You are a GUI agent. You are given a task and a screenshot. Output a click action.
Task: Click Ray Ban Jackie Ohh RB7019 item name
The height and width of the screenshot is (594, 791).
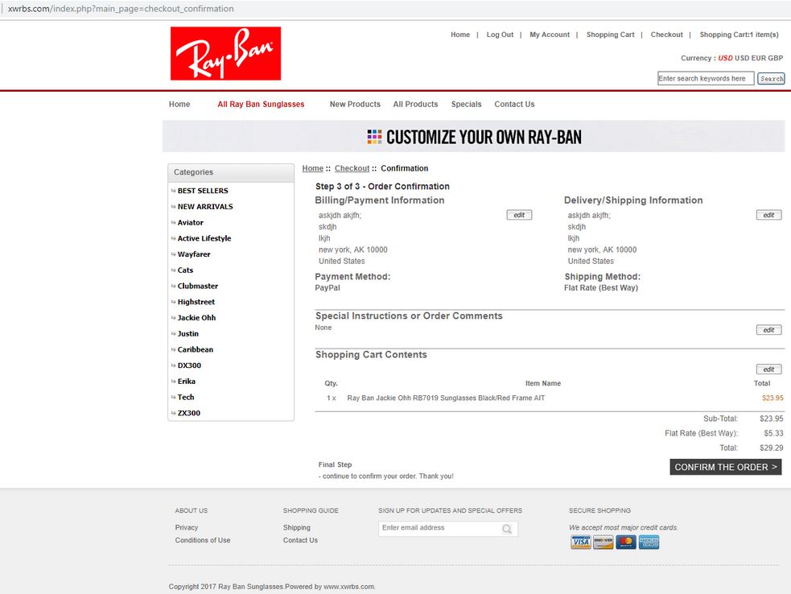tap(446, 398)
